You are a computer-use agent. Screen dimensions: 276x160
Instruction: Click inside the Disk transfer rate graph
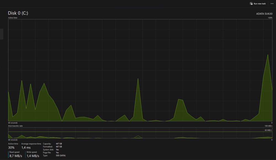(140, 133)
